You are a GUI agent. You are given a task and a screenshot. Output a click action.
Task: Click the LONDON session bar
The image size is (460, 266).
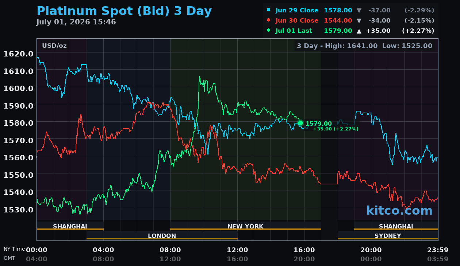tap(162, 235)
